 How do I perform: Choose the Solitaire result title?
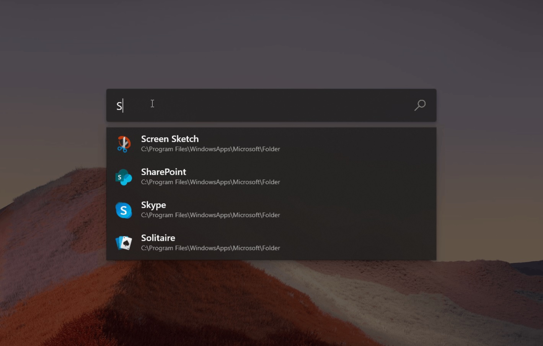point(158,238)
